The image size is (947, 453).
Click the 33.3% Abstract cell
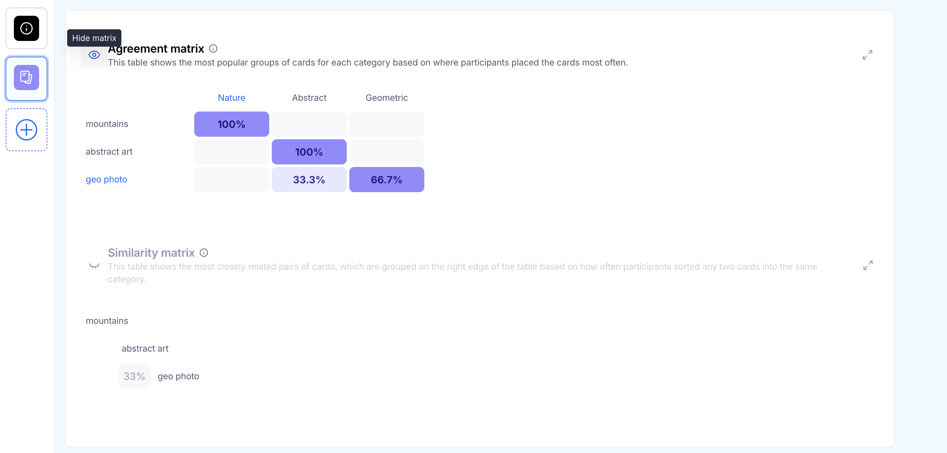pos(309,180)
